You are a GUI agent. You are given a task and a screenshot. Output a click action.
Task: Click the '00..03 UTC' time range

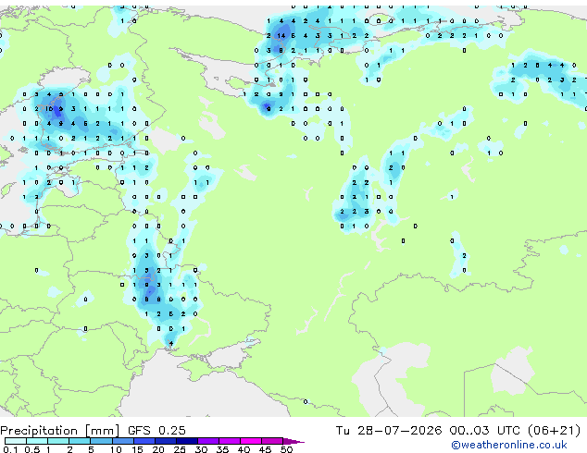coord(484,431)
